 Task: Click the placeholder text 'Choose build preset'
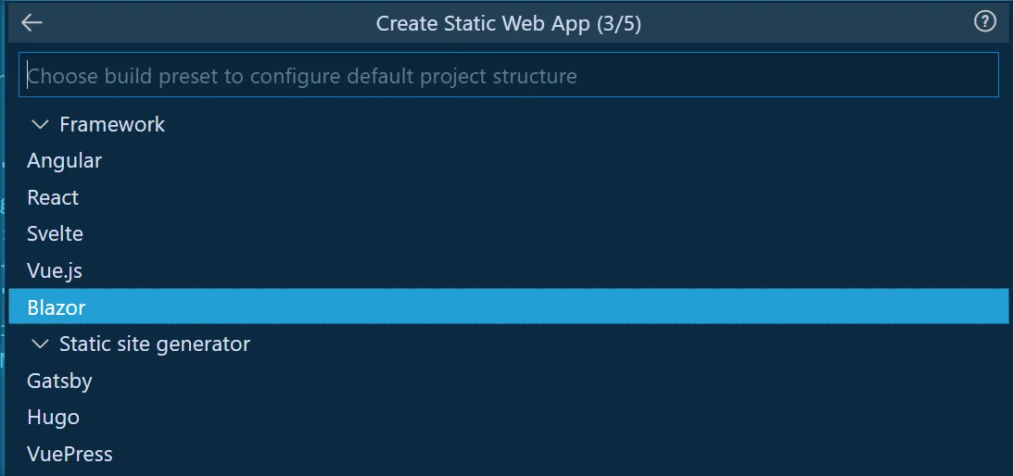120,76
